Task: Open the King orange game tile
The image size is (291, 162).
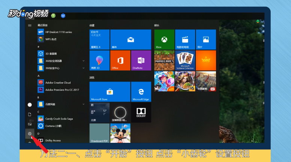Action: (x=206, y=61)
